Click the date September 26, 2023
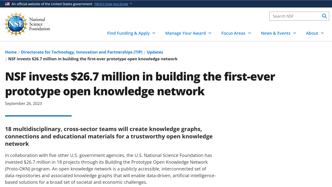The height and width of the screenshot is (187, 332). [23, 104]
